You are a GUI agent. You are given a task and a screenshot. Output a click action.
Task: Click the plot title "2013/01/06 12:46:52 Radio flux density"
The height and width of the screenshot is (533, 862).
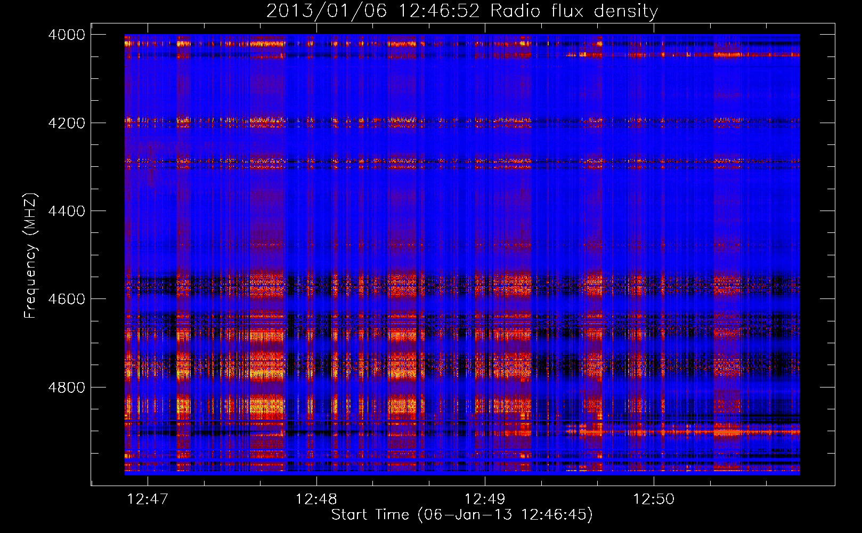point(462,11)
